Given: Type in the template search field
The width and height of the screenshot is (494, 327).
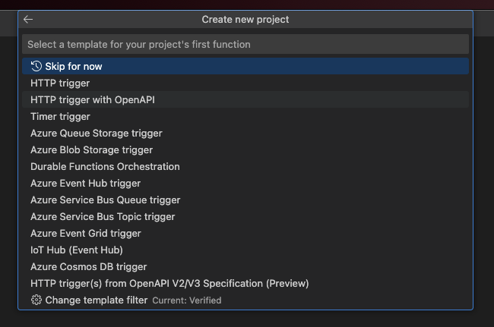Looking at the screenshot, I should pos(245,44).
